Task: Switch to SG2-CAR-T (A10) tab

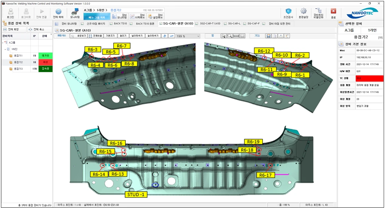Action: [x=208, y=23]
